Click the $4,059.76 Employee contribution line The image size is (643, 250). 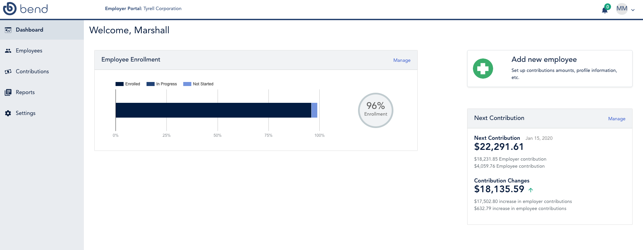click(x=509, y=166)
